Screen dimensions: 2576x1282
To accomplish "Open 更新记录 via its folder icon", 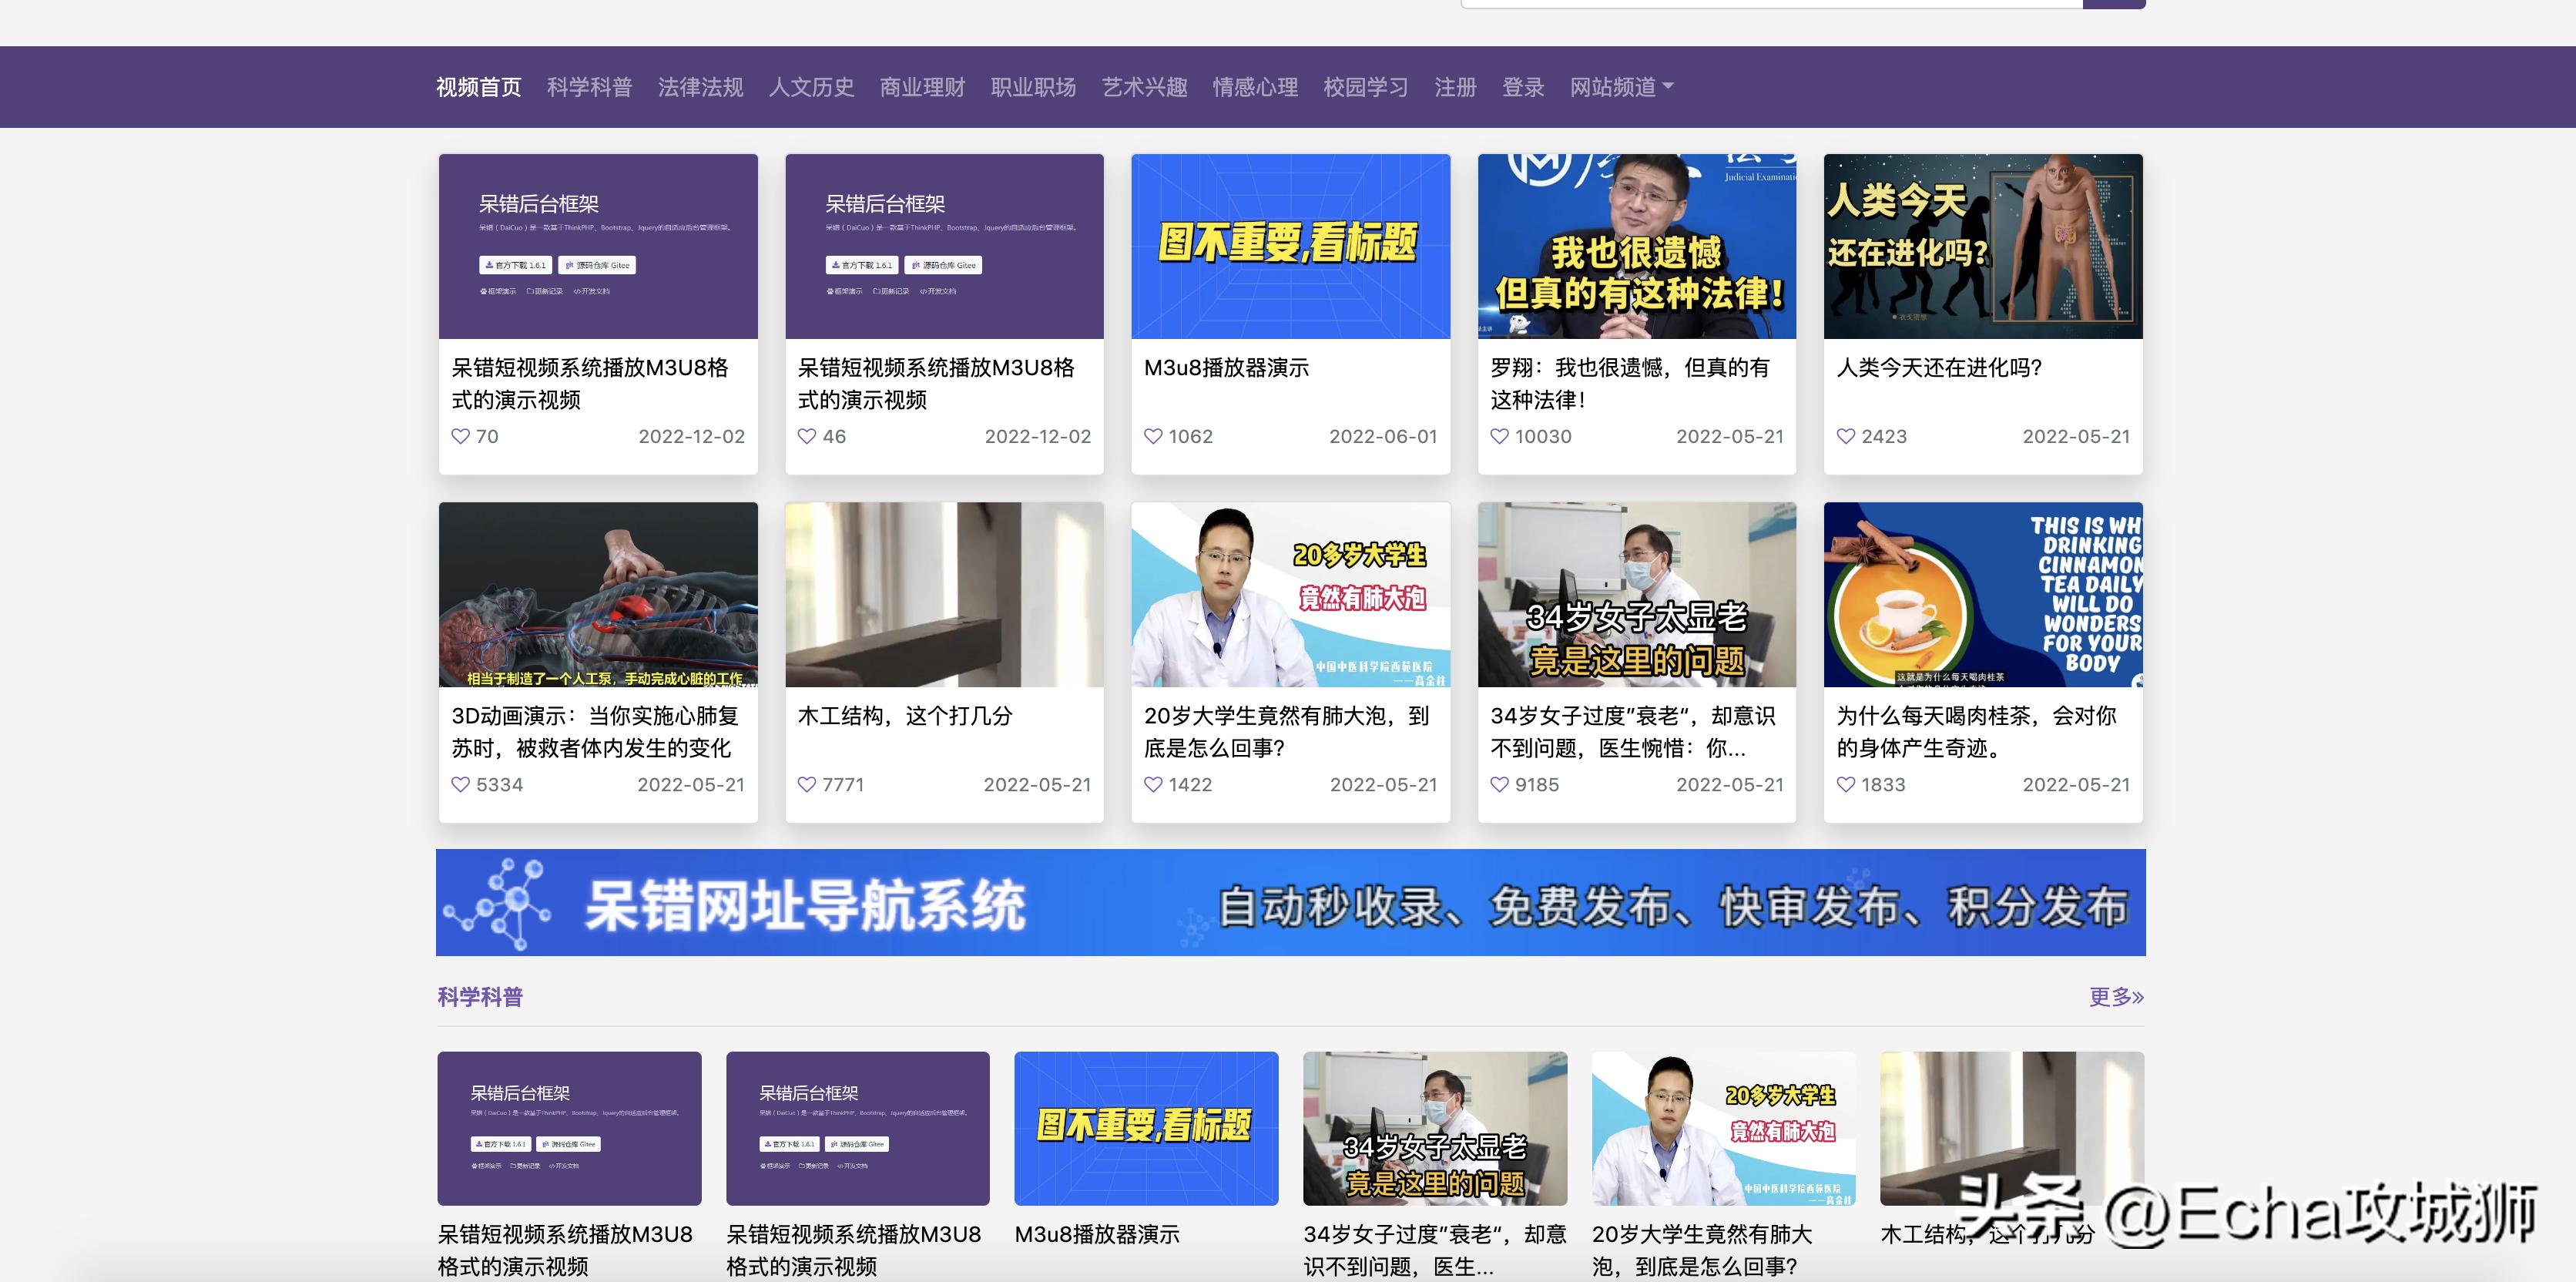I will coord(531,291).
